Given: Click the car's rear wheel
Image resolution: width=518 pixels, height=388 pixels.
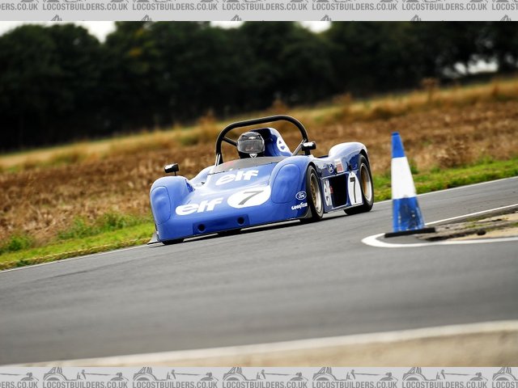Looking at the screenshot, I should pyautogui.click(x=364, y=184).
